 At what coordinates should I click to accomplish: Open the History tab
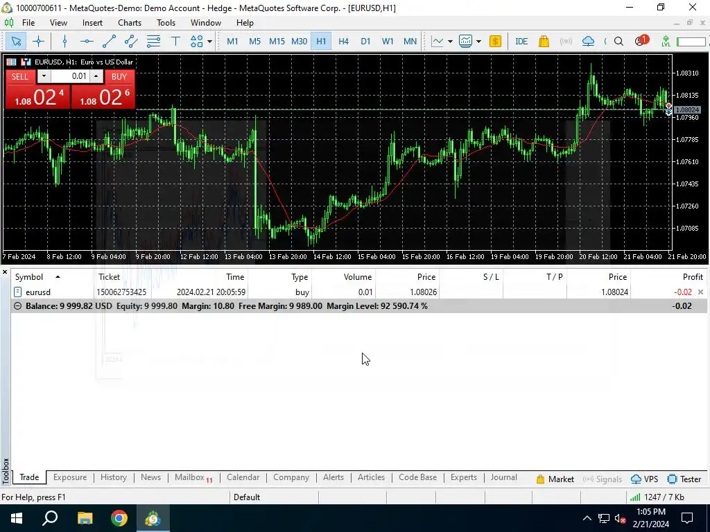coord(114,477)
